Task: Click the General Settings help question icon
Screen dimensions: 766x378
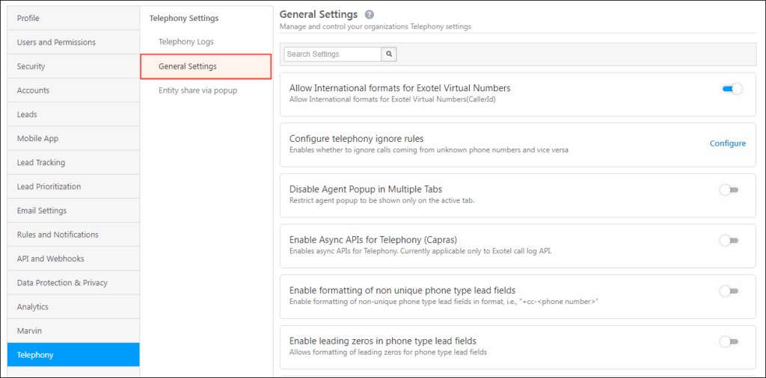Action: 369,15
